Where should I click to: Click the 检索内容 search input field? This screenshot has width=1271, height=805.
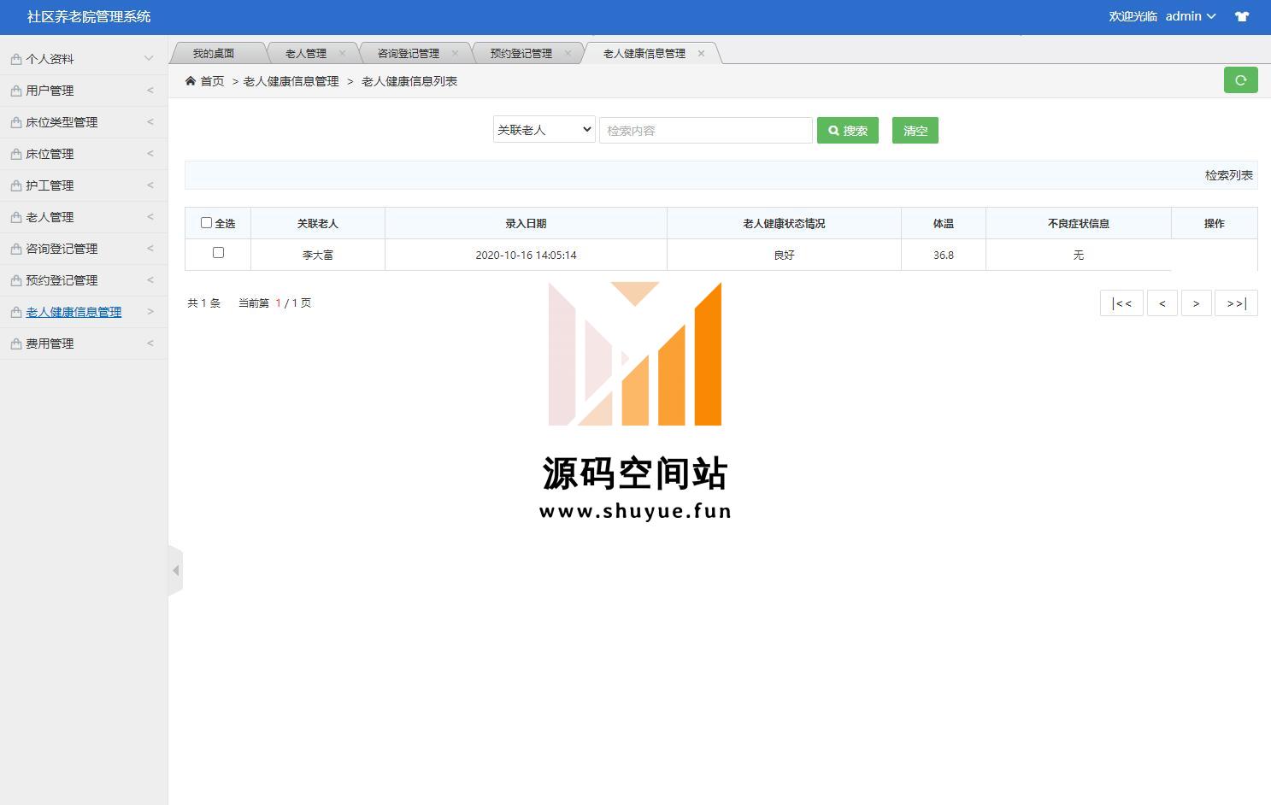[705, 131]
